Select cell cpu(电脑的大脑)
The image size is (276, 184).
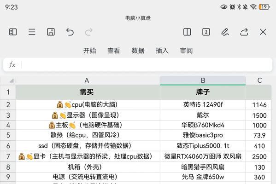88,105
